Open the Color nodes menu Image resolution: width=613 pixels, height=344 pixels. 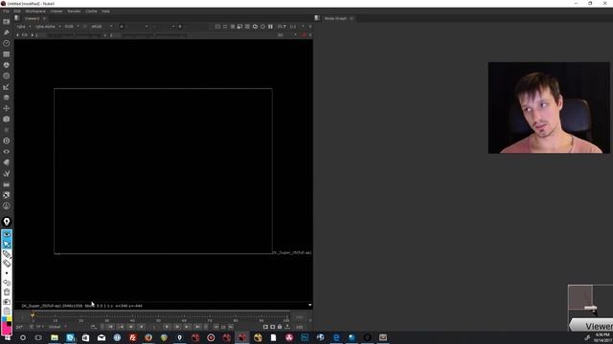(x=7, y=65)
